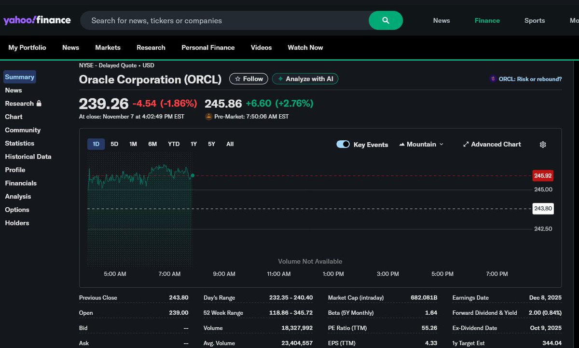This screenshot has width=579, height=348.
Task: Toggle the Key Events switch
Action: pyautogui.click(x=343, y=144)
